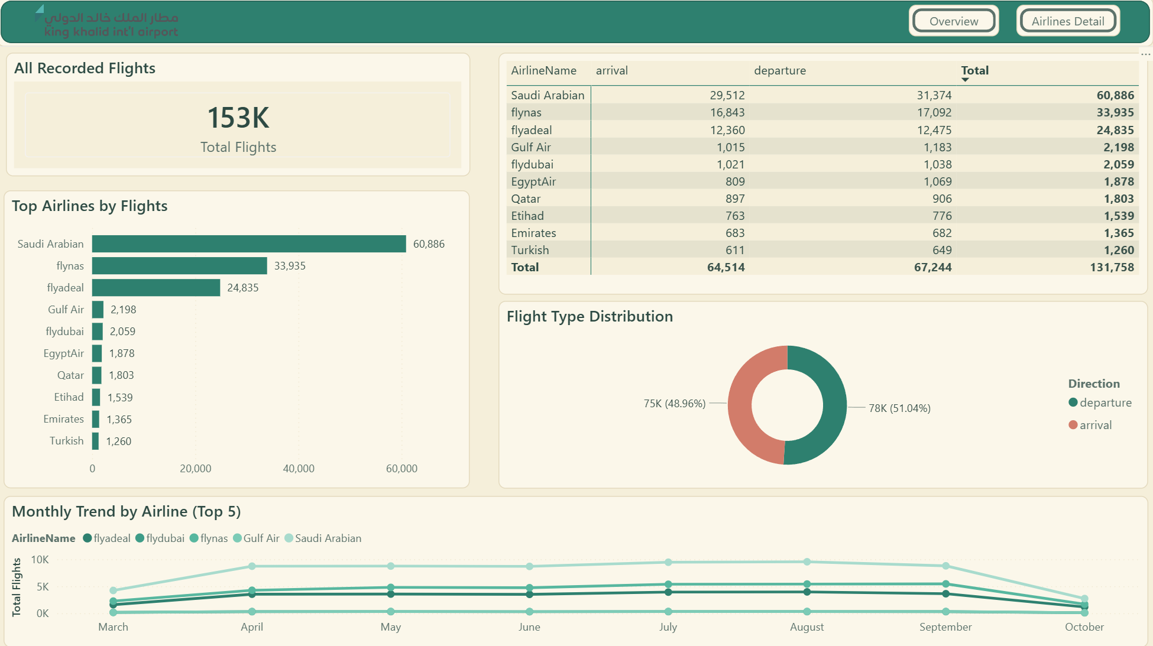Select the flydubai table row name
Screen dimensions: 1153x646
click(532, 164)
